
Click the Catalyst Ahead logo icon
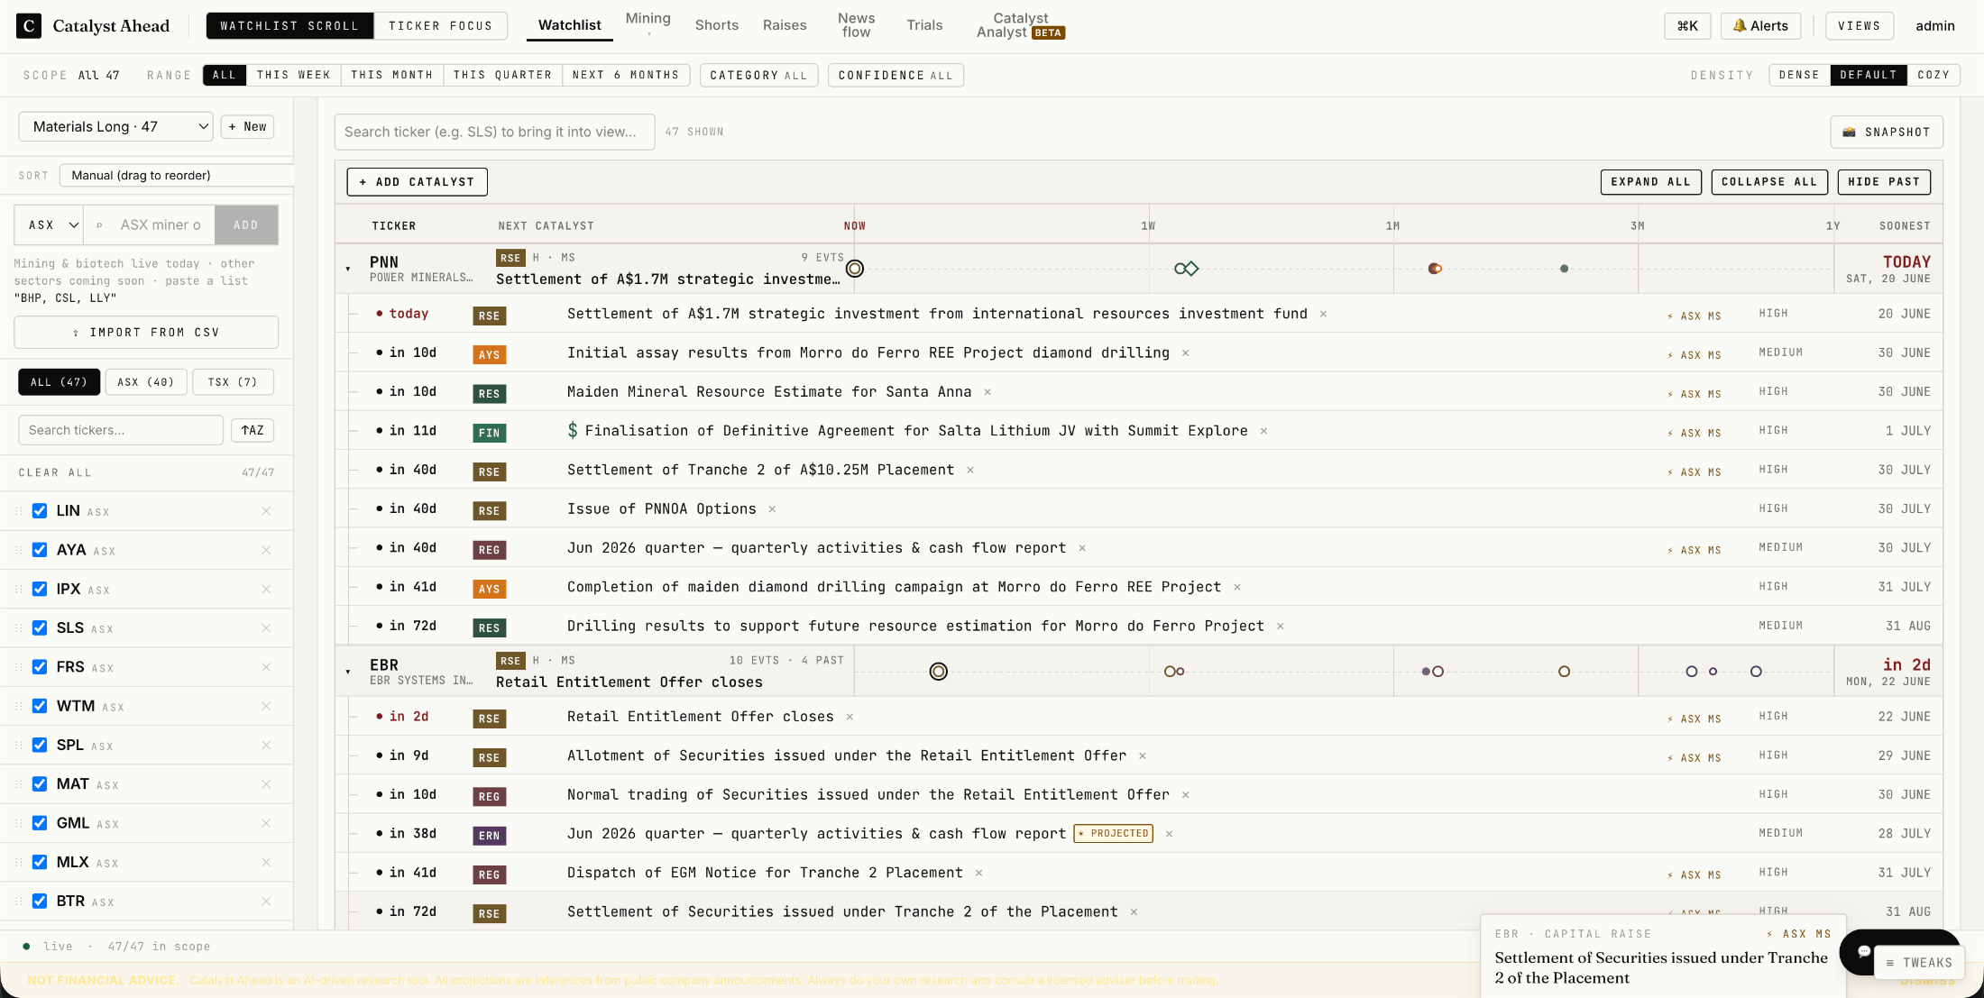pyautogui.click(x=29, y=26)
